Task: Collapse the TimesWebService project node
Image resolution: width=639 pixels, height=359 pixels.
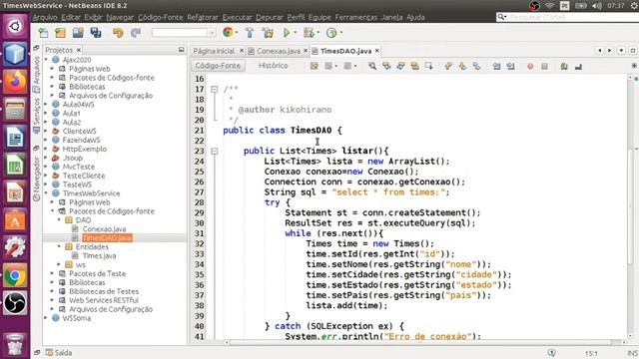Action: pos(46,192)
